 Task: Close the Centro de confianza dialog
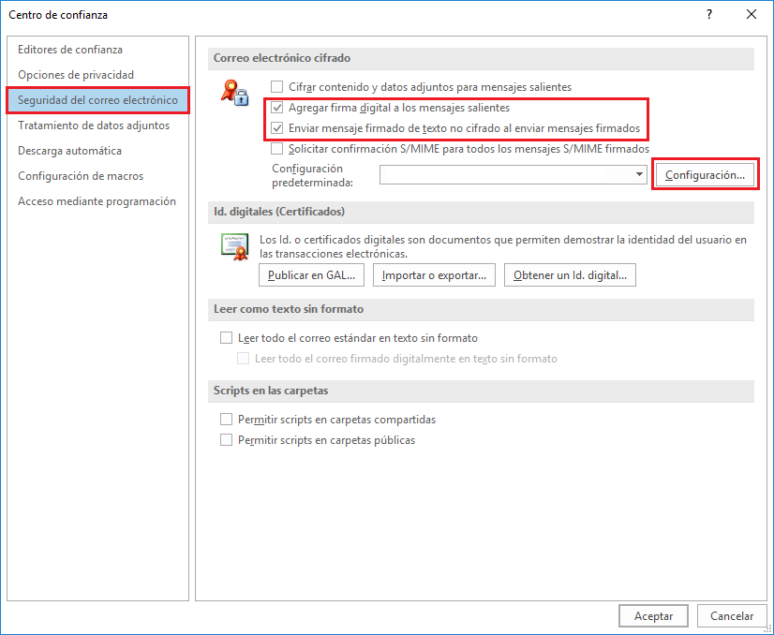point(752,14)
